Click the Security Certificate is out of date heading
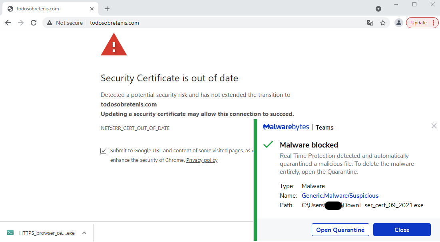 coord(169,78)
